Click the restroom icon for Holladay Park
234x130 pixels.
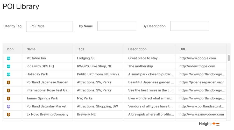[9, 74]
